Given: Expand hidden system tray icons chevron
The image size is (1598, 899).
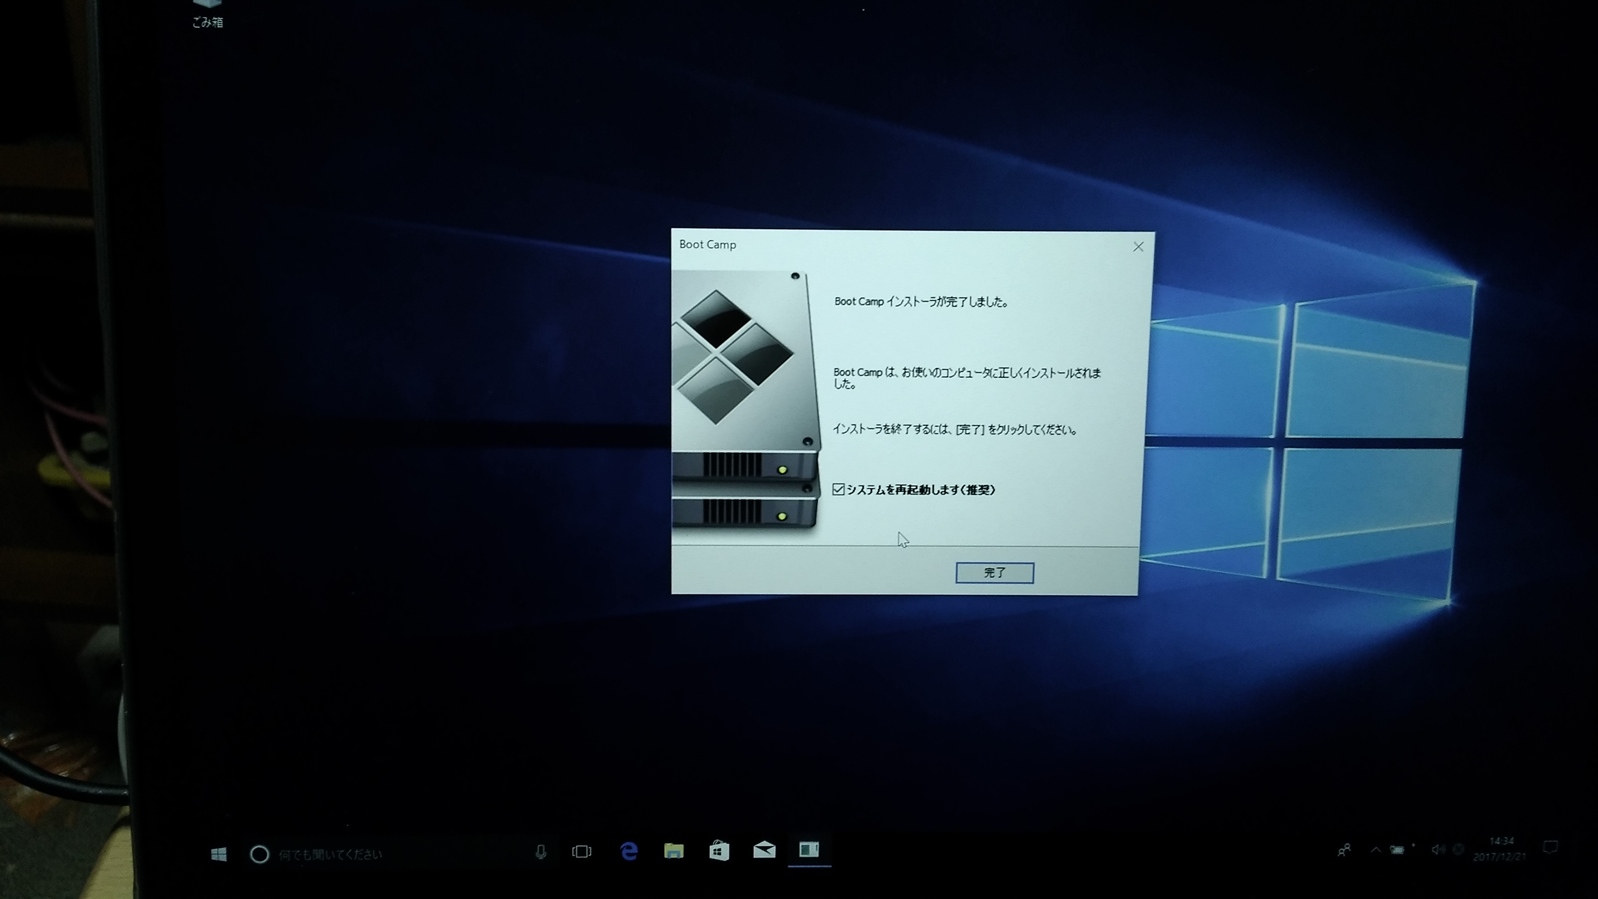Looking at the screenshot, I should 1375,850.
